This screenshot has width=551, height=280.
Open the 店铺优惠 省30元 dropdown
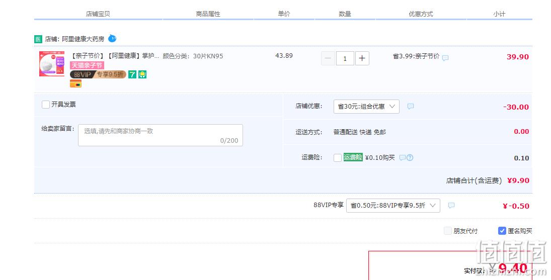pyautogui.click(x=366, y=106)
